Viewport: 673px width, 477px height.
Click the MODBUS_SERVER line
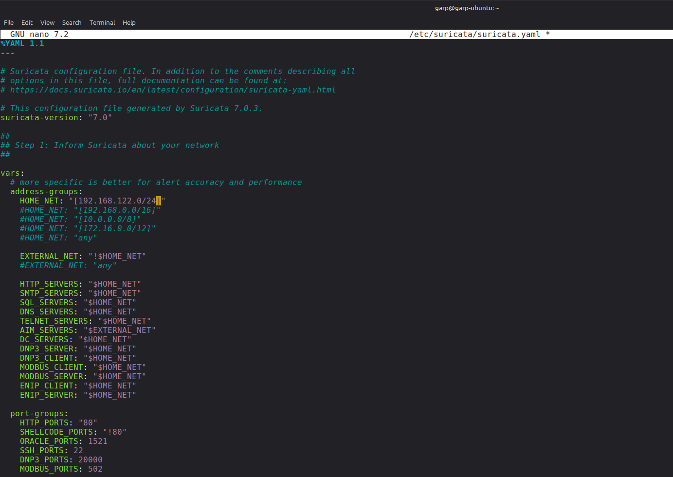(x=83, y=377)
